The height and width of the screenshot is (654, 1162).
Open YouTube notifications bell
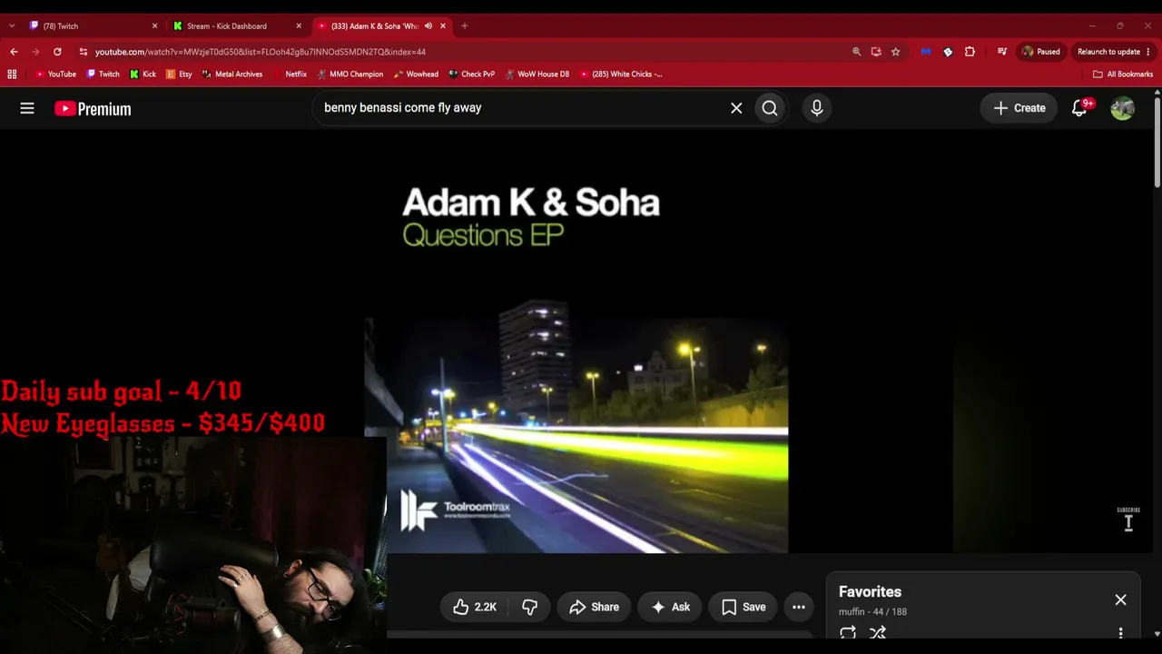(1079, 108)
